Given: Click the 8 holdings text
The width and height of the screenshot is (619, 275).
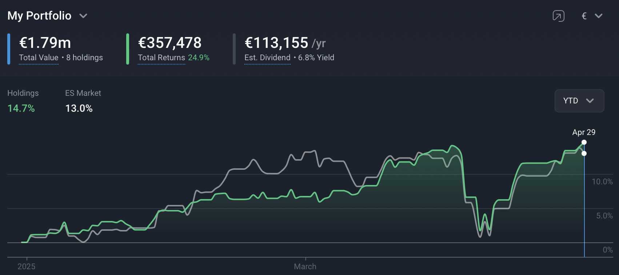Looking at the screenshot, I should point(84,58).
